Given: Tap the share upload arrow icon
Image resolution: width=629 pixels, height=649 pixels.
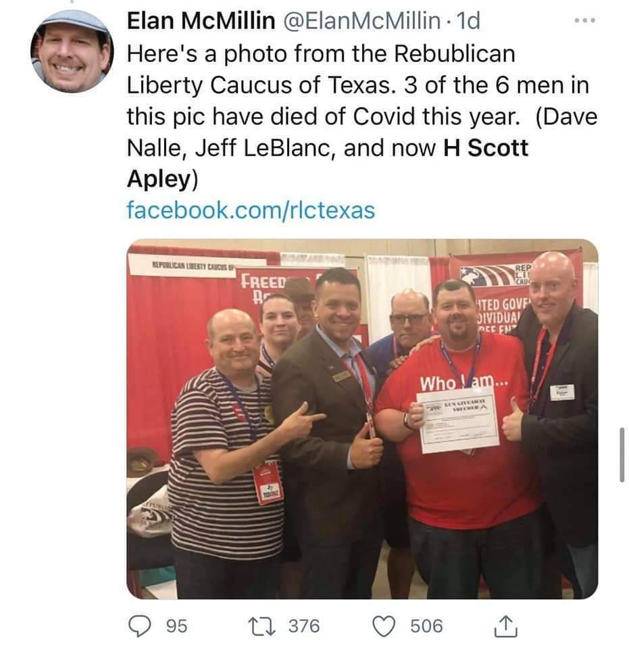Looking at the screenshot, I should pos(506,626).
